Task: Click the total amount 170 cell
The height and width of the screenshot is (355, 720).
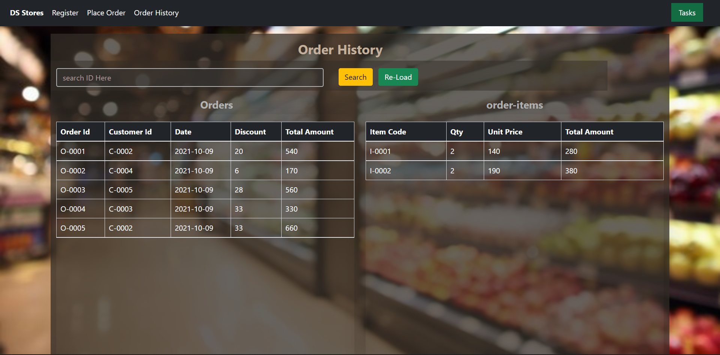Action: [318, 171]
